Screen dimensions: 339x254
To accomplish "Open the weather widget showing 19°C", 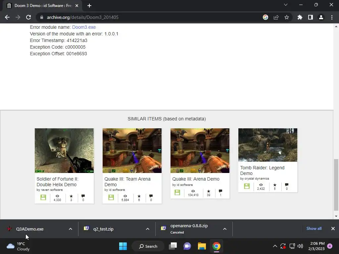I will [18, 246].
